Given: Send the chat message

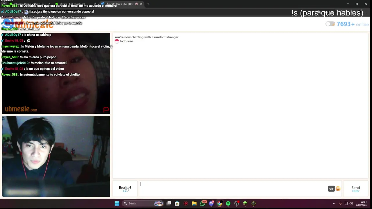Looking at the screenshot, I should pyautogui.click(x=356, y=189).
